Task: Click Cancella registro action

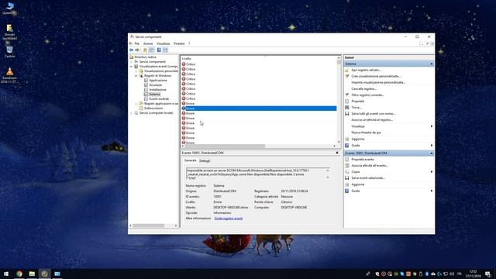Action: (363, 89)
